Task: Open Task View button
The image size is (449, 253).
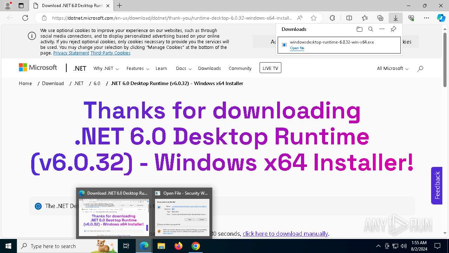Action: pos(126,246)
